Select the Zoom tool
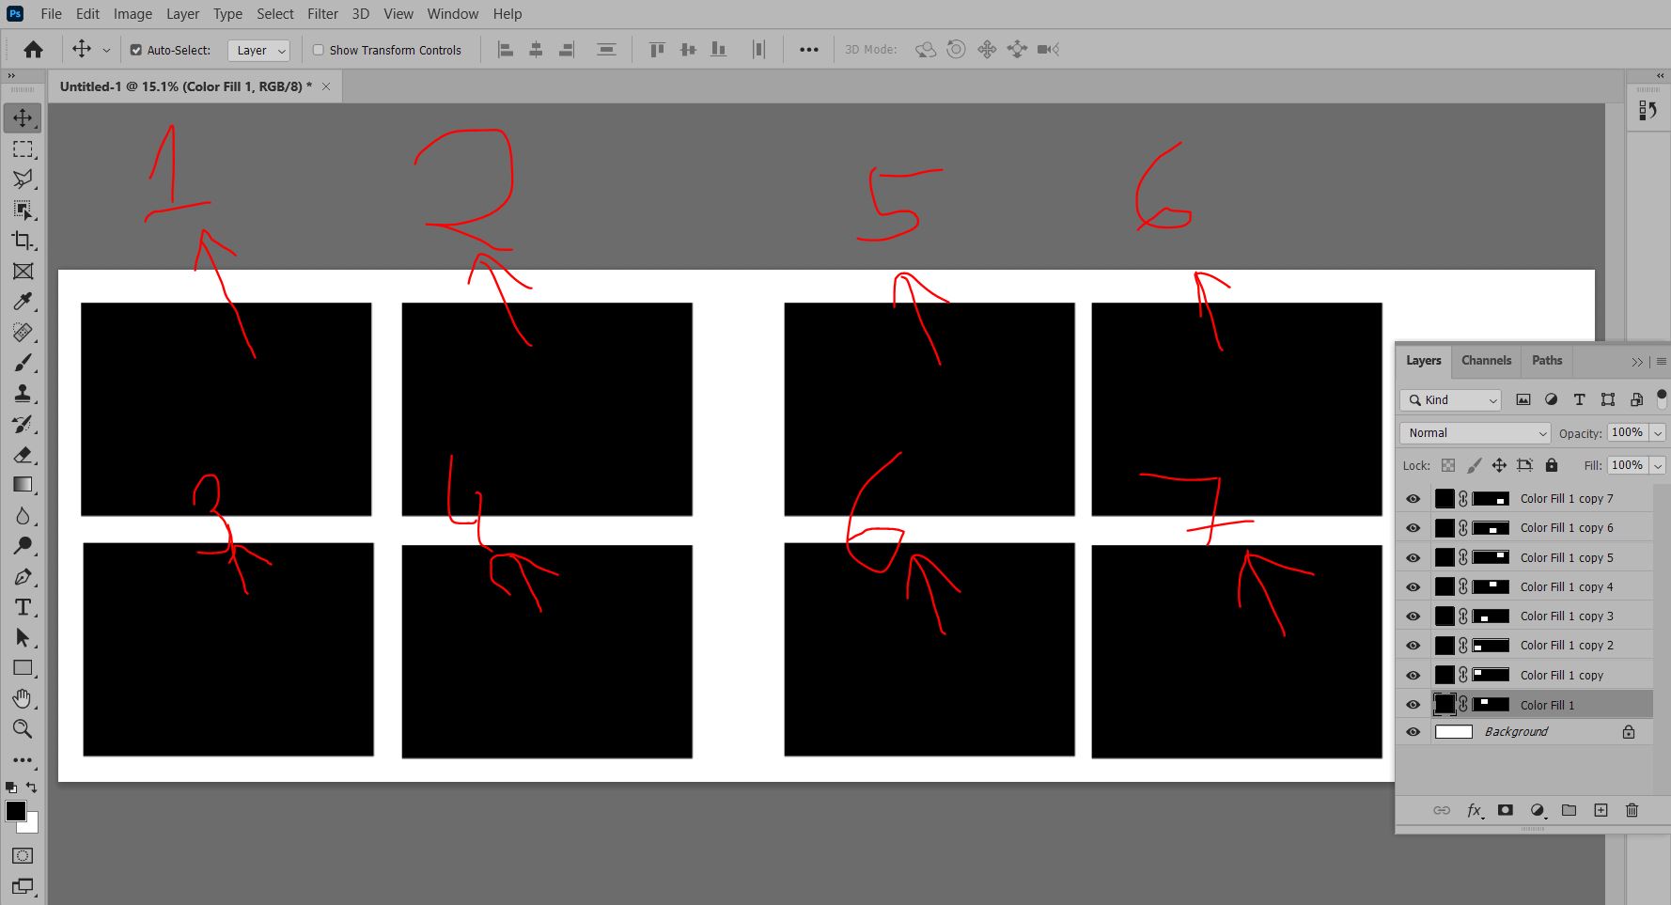Viewport: 1671px width, 905px height. click(x=23, y=729)
